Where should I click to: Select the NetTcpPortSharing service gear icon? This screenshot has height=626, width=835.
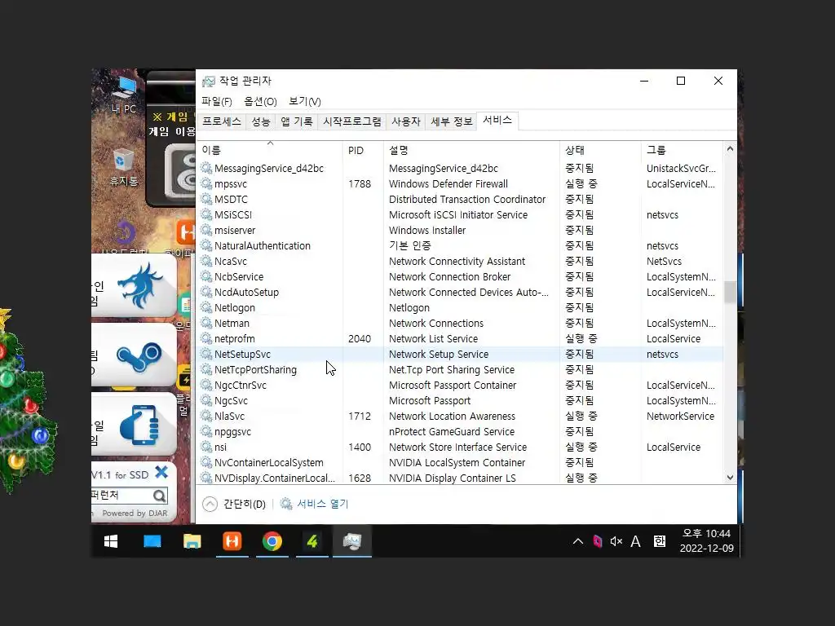(206, 369)
